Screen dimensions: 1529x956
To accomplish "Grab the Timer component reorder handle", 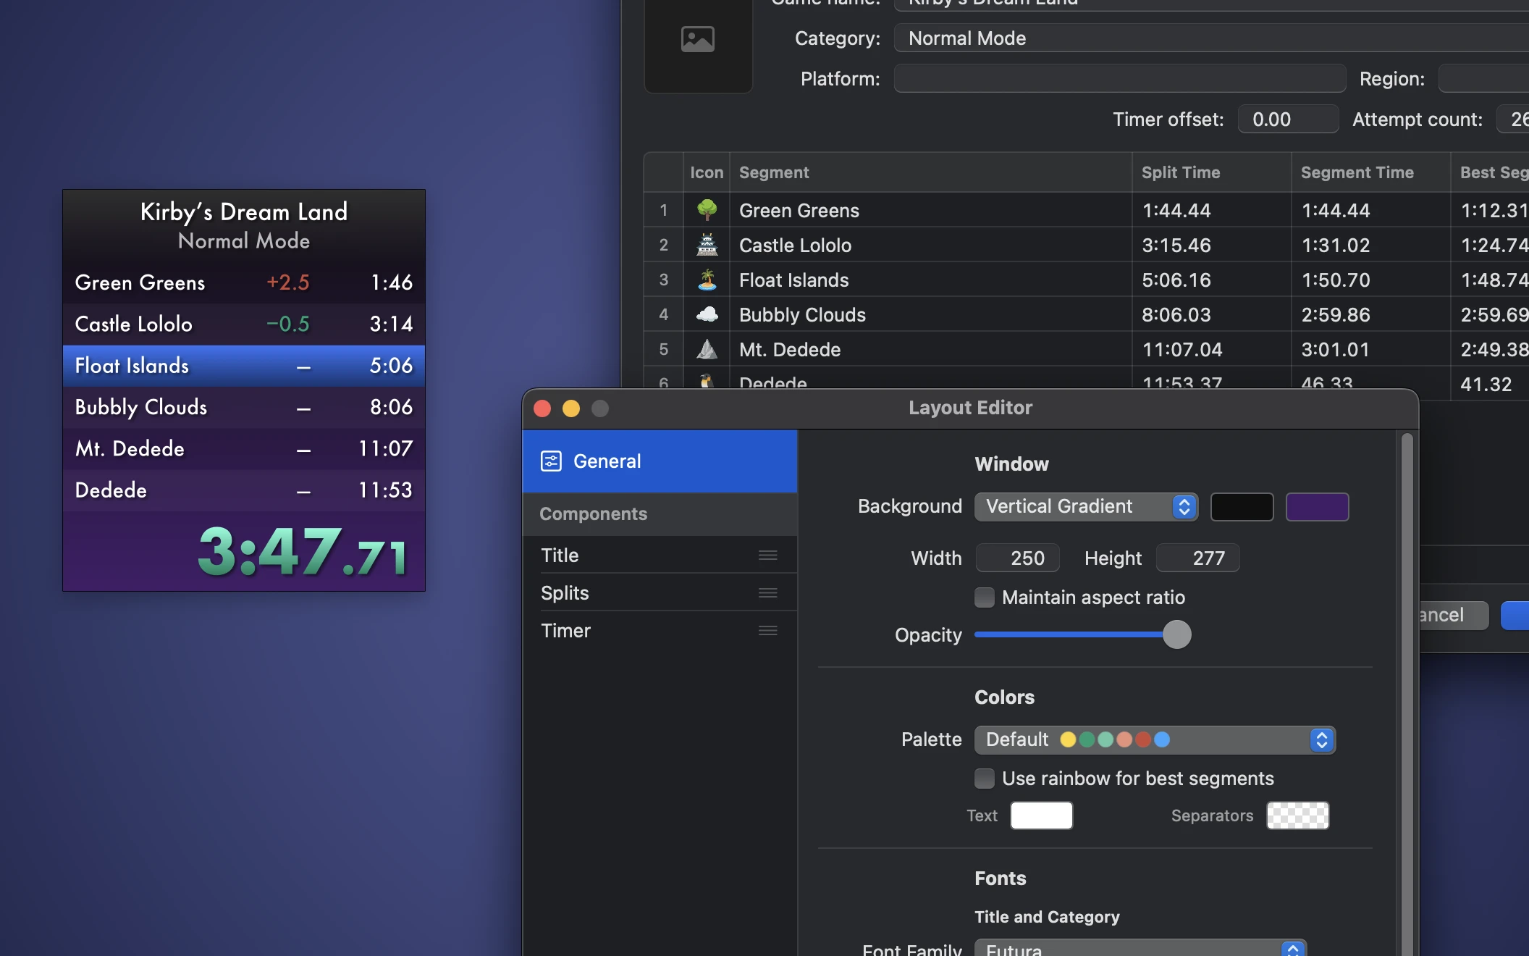I will click(x=768, y=631).
